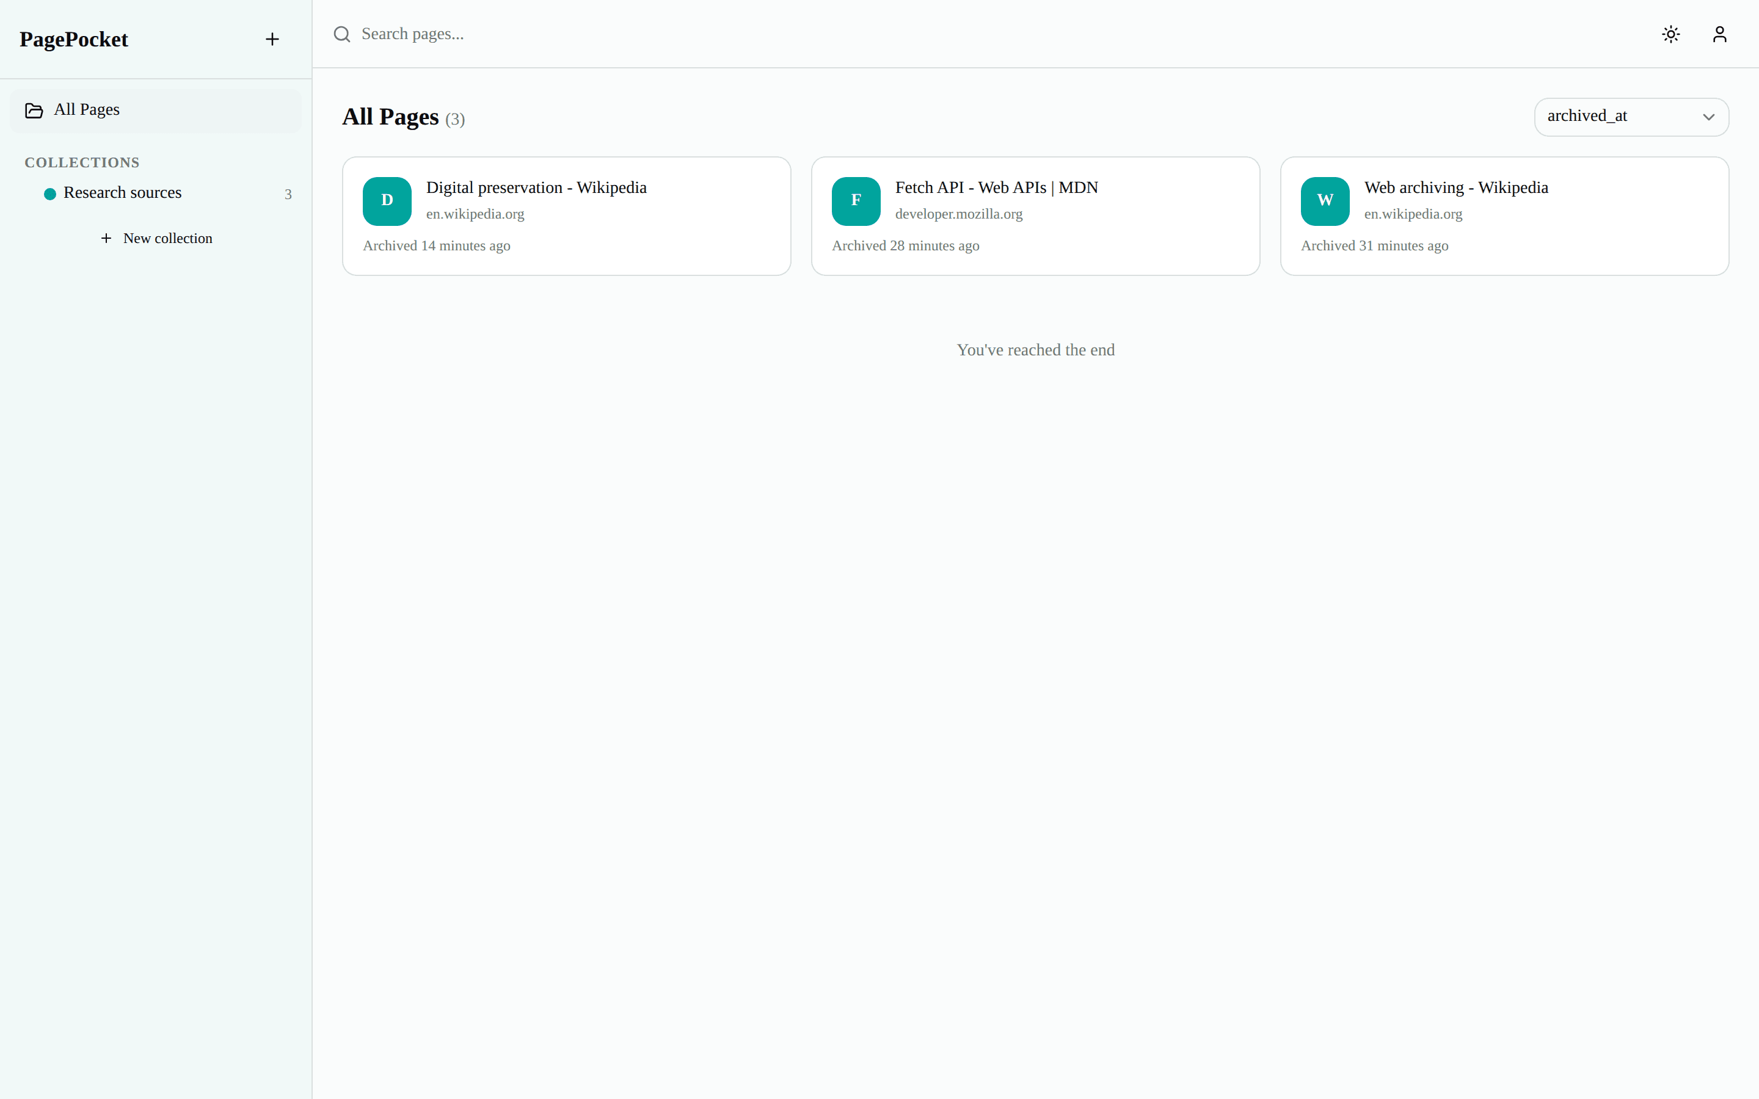Click the "You've reached the end" message

point(1036,350)
